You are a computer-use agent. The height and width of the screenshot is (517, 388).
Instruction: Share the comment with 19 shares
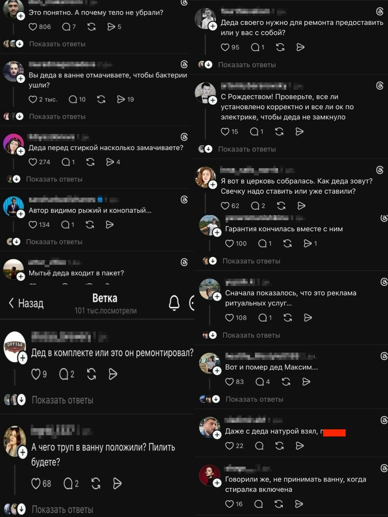pos(121,99)
